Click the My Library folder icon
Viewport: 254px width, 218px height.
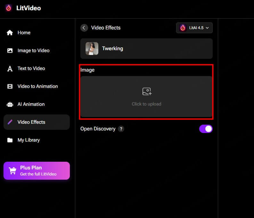[10, 140]
